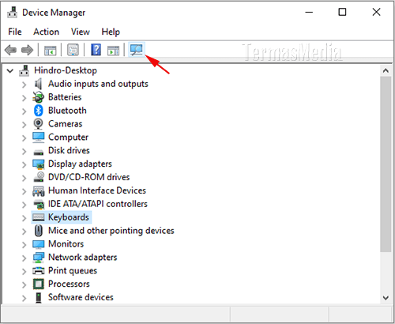Select the Keyboards label
The image size is (395, 324).
click(x=69, y=217)
